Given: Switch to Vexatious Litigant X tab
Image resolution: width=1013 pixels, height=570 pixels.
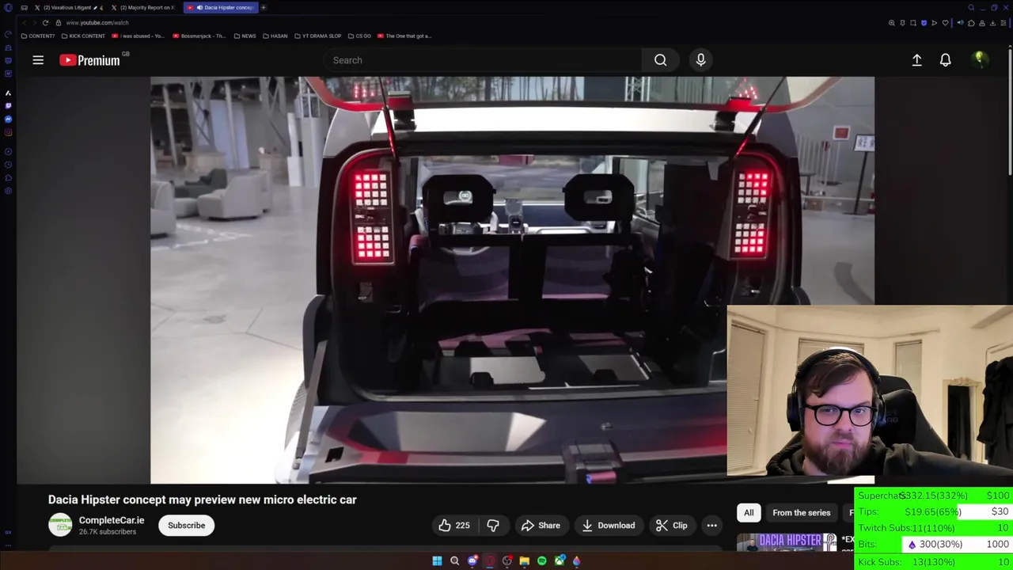Looking at the screenshot, I should [68, 7].
